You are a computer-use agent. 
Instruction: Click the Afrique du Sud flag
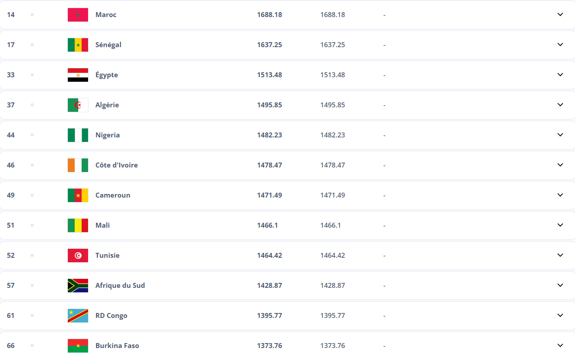78,286
